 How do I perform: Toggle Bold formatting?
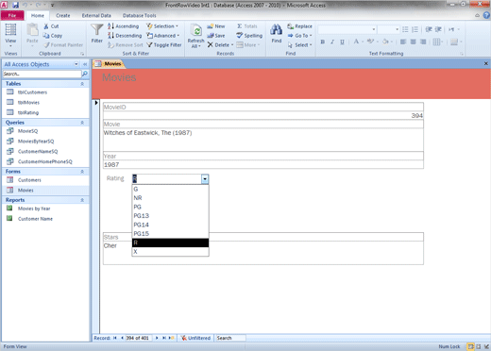tap(323, 42)
